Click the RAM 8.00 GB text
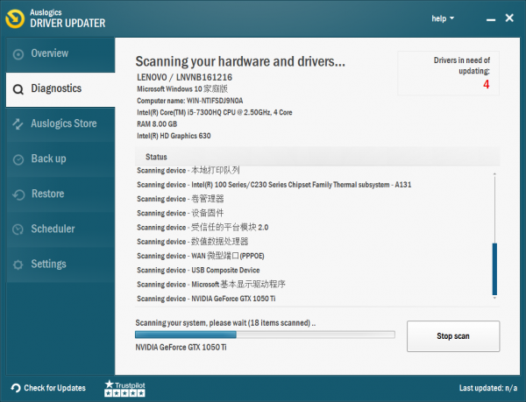 point(157,124)
